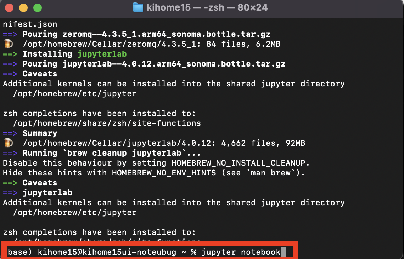Viewport: 404px width, 259px height.
Task: Click the first 'Caveats' heading
Action: tap(40, 74)
